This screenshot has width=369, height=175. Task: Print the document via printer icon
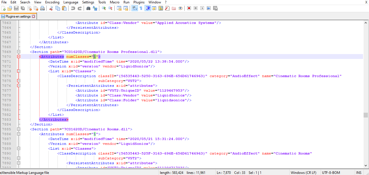point(42,8)
